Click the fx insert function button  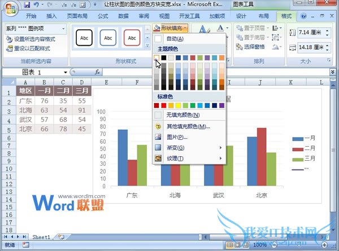[98, 72]
